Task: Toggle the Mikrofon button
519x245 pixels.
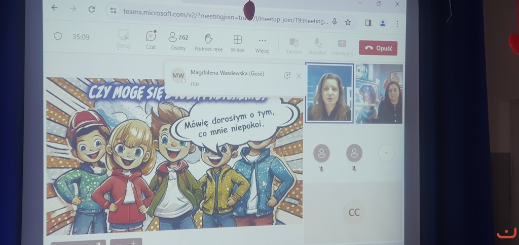Action: point(317,47)
